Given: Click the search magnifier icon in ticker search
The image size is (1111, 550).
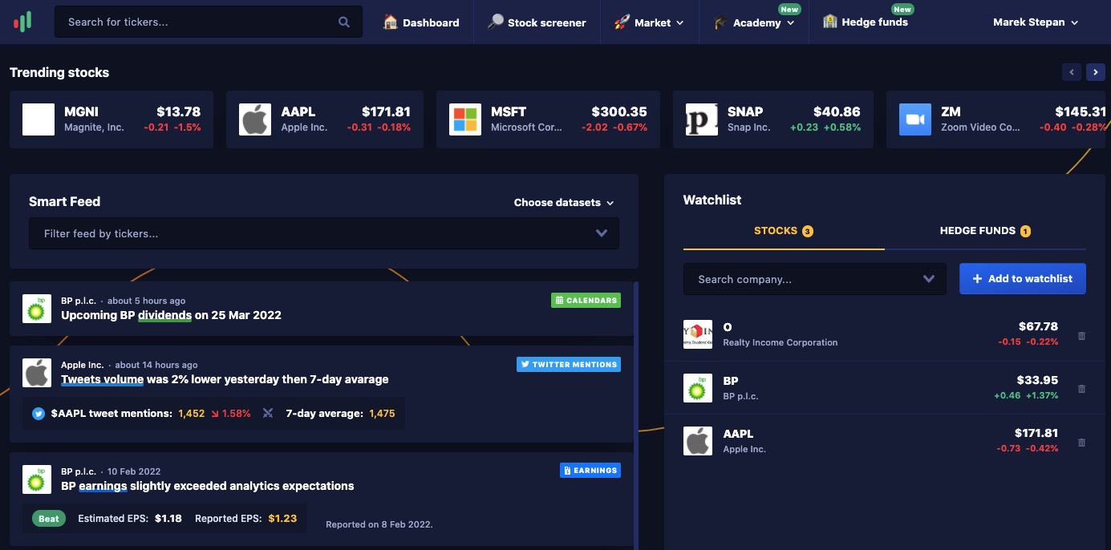Looking at the screenshot, I should click(x=344, y=22).
